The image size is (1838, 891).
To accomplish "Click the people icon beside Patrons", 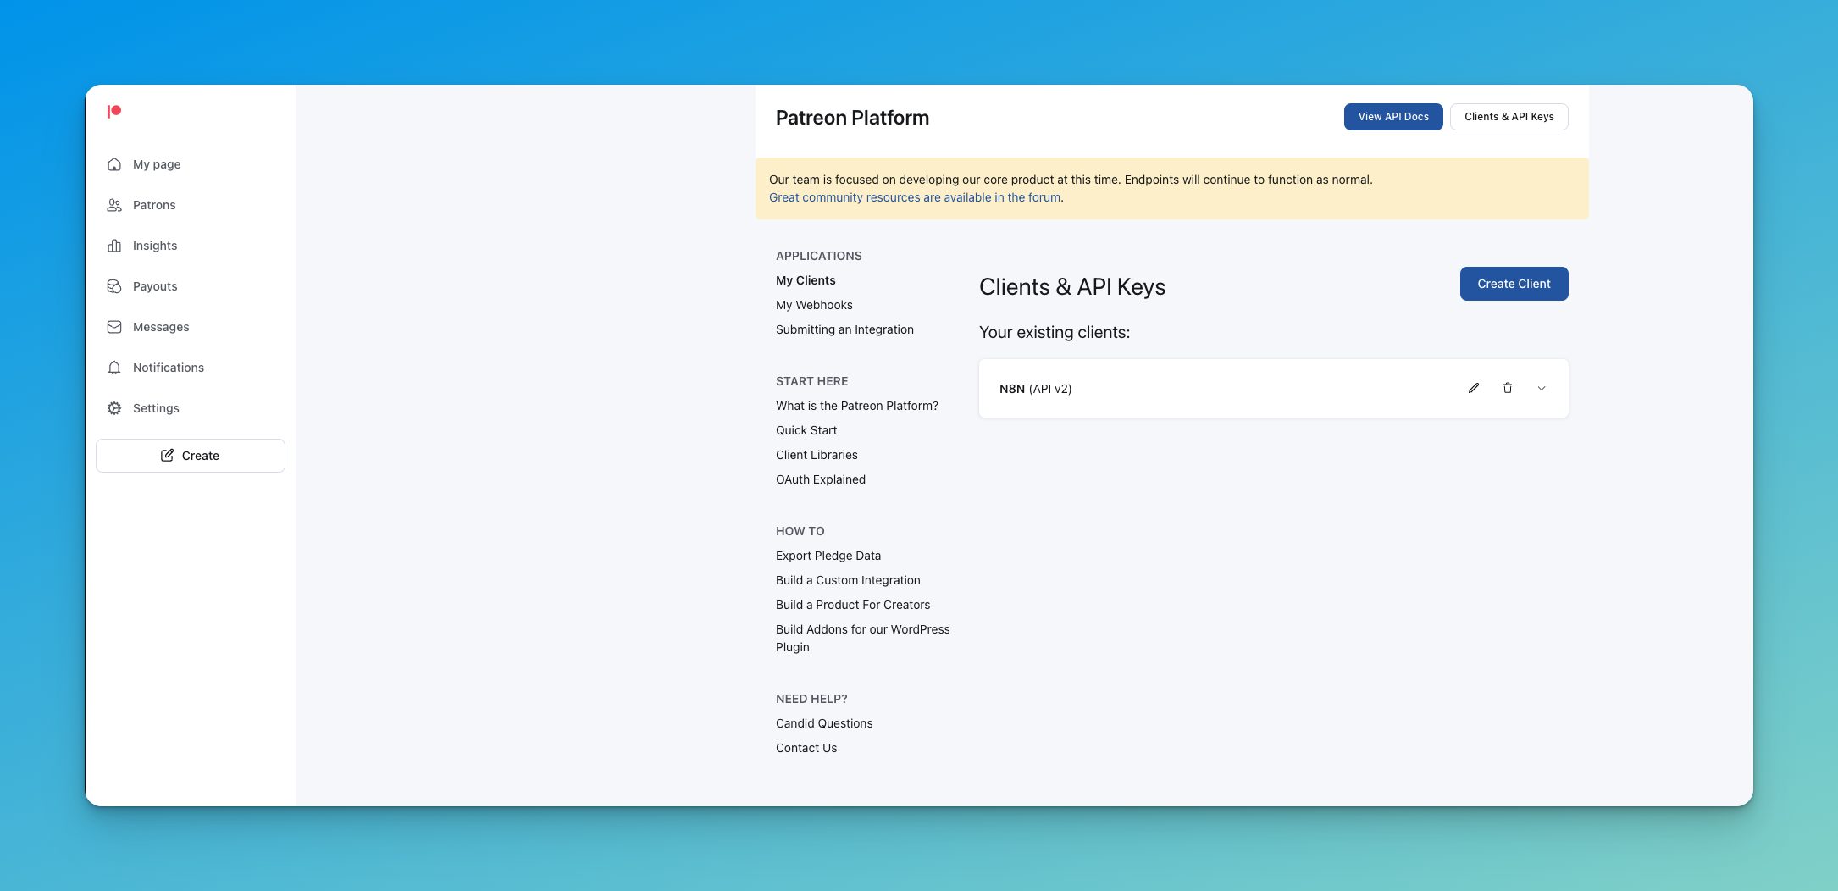I will point(114,205).
